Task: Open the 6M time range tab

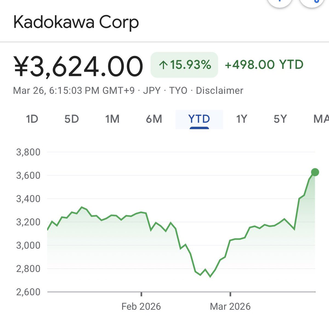Action: click(x=154, y=119)
